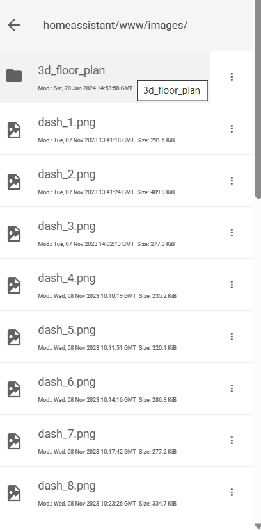Select the dash_5.png file name
Screen dimensions: 261x530
point(67,330)
